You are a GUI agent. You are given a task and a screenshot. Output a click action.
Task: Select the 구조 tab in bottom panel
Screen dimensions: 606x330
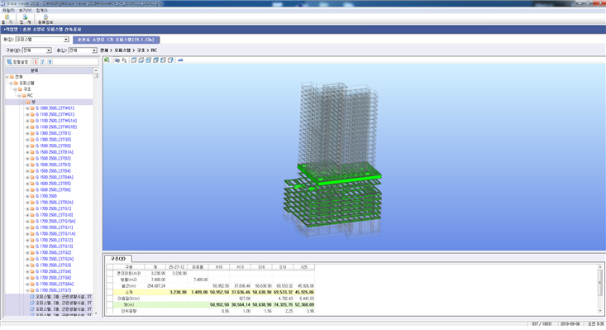(x=118, y=259)
